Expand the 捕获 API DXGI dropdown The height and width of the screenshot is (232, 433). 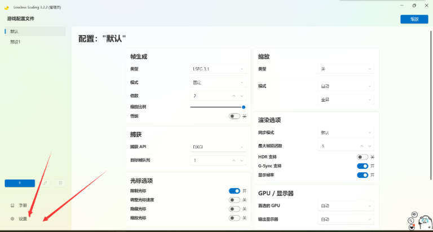point(218,147)
